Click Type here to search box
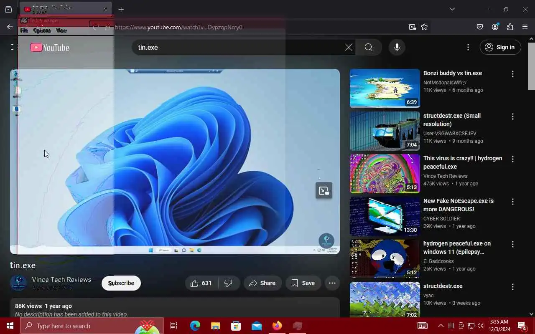 [92, 326]
